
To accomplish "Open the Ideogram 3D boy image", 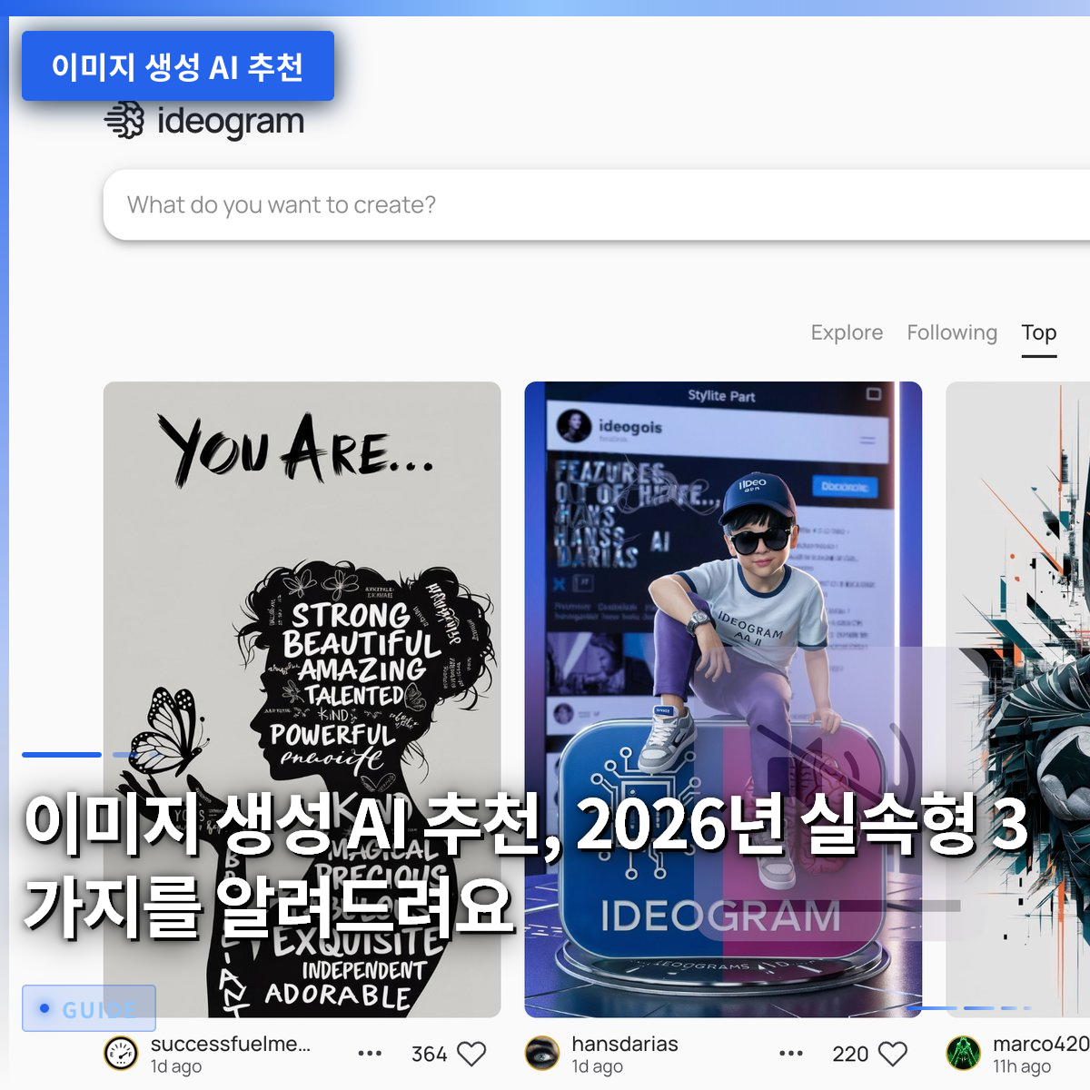I will point(723,699).
